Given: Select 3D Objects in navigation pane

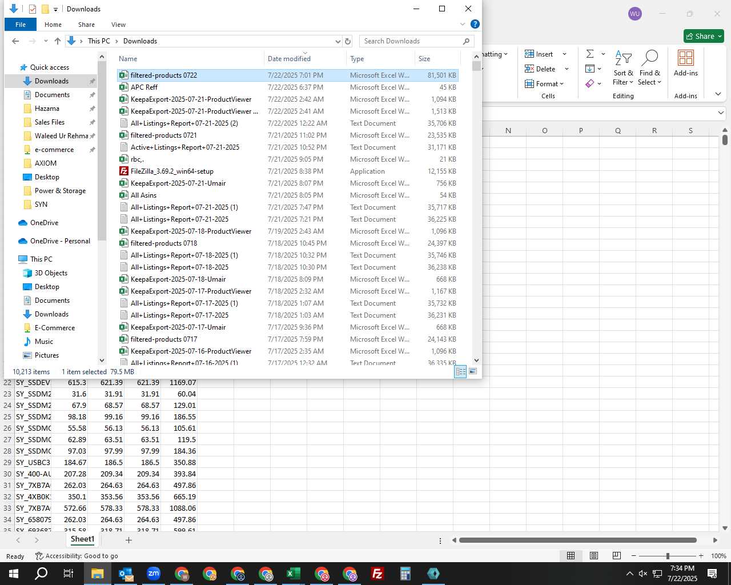Looking at the screenshot, I should (51, 273).
